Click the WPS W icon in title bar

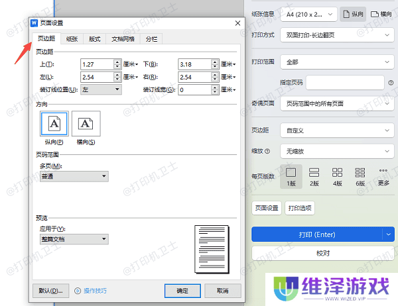point(34,23)
